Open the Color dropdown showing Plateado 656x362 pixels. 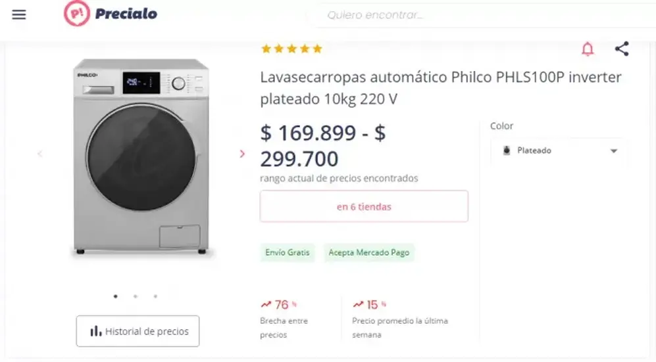559,150
